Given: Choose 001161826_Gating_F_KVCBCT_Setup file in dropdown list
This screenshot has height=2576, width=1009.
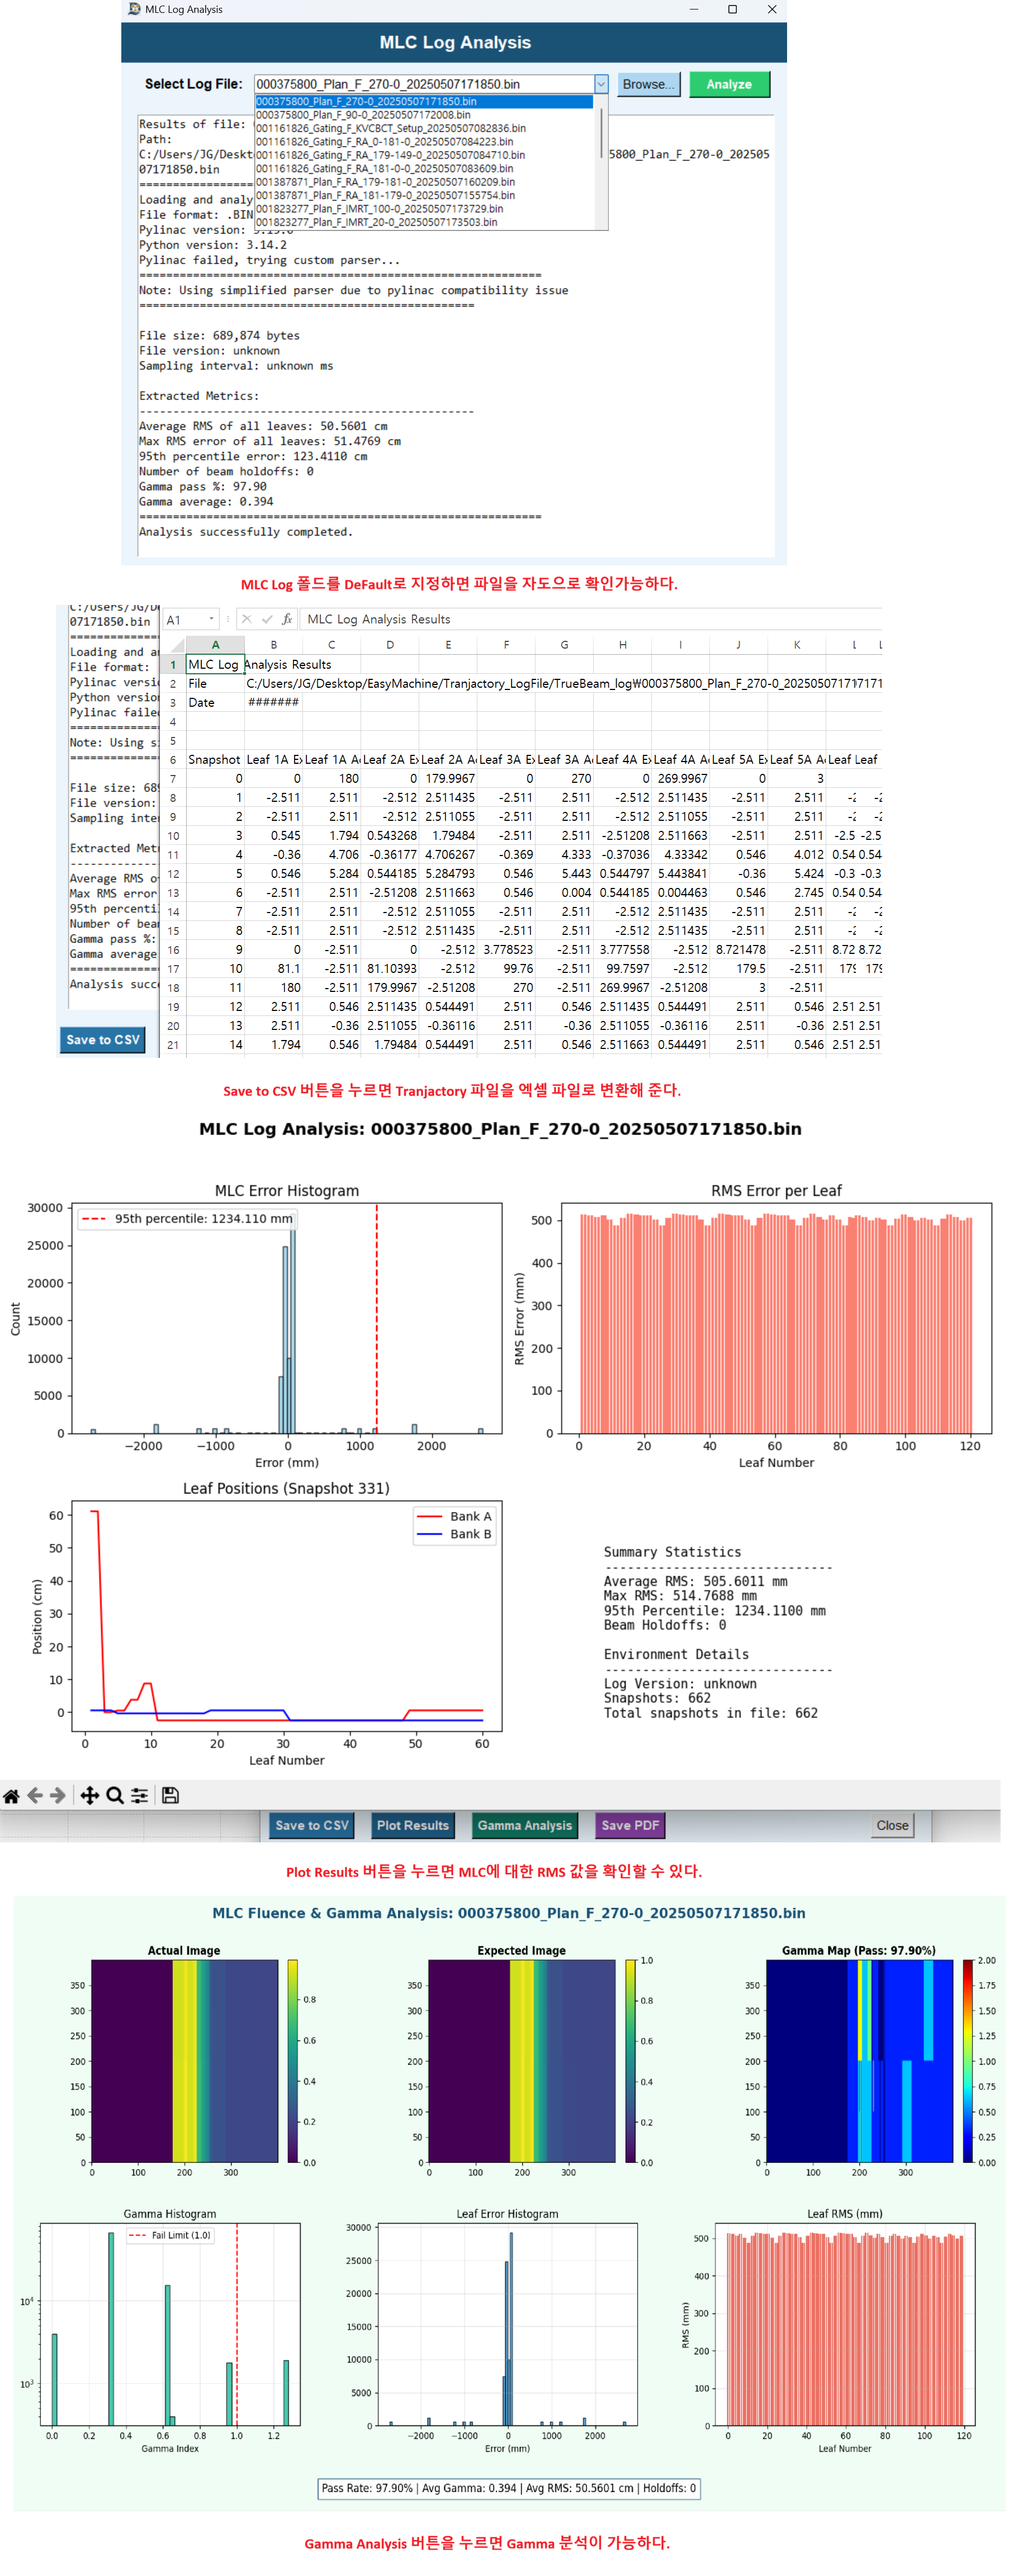Looking at the screenshot, I should pyautogui.click(x=424, y=128).
